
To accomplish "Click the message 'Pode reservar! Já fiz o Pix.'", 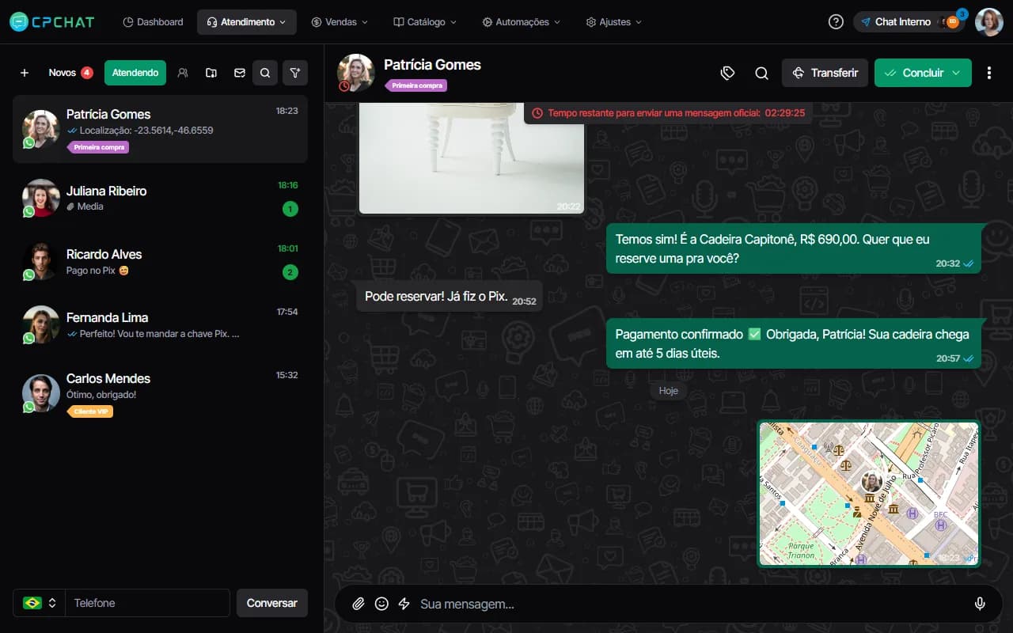I will (449, 296).
